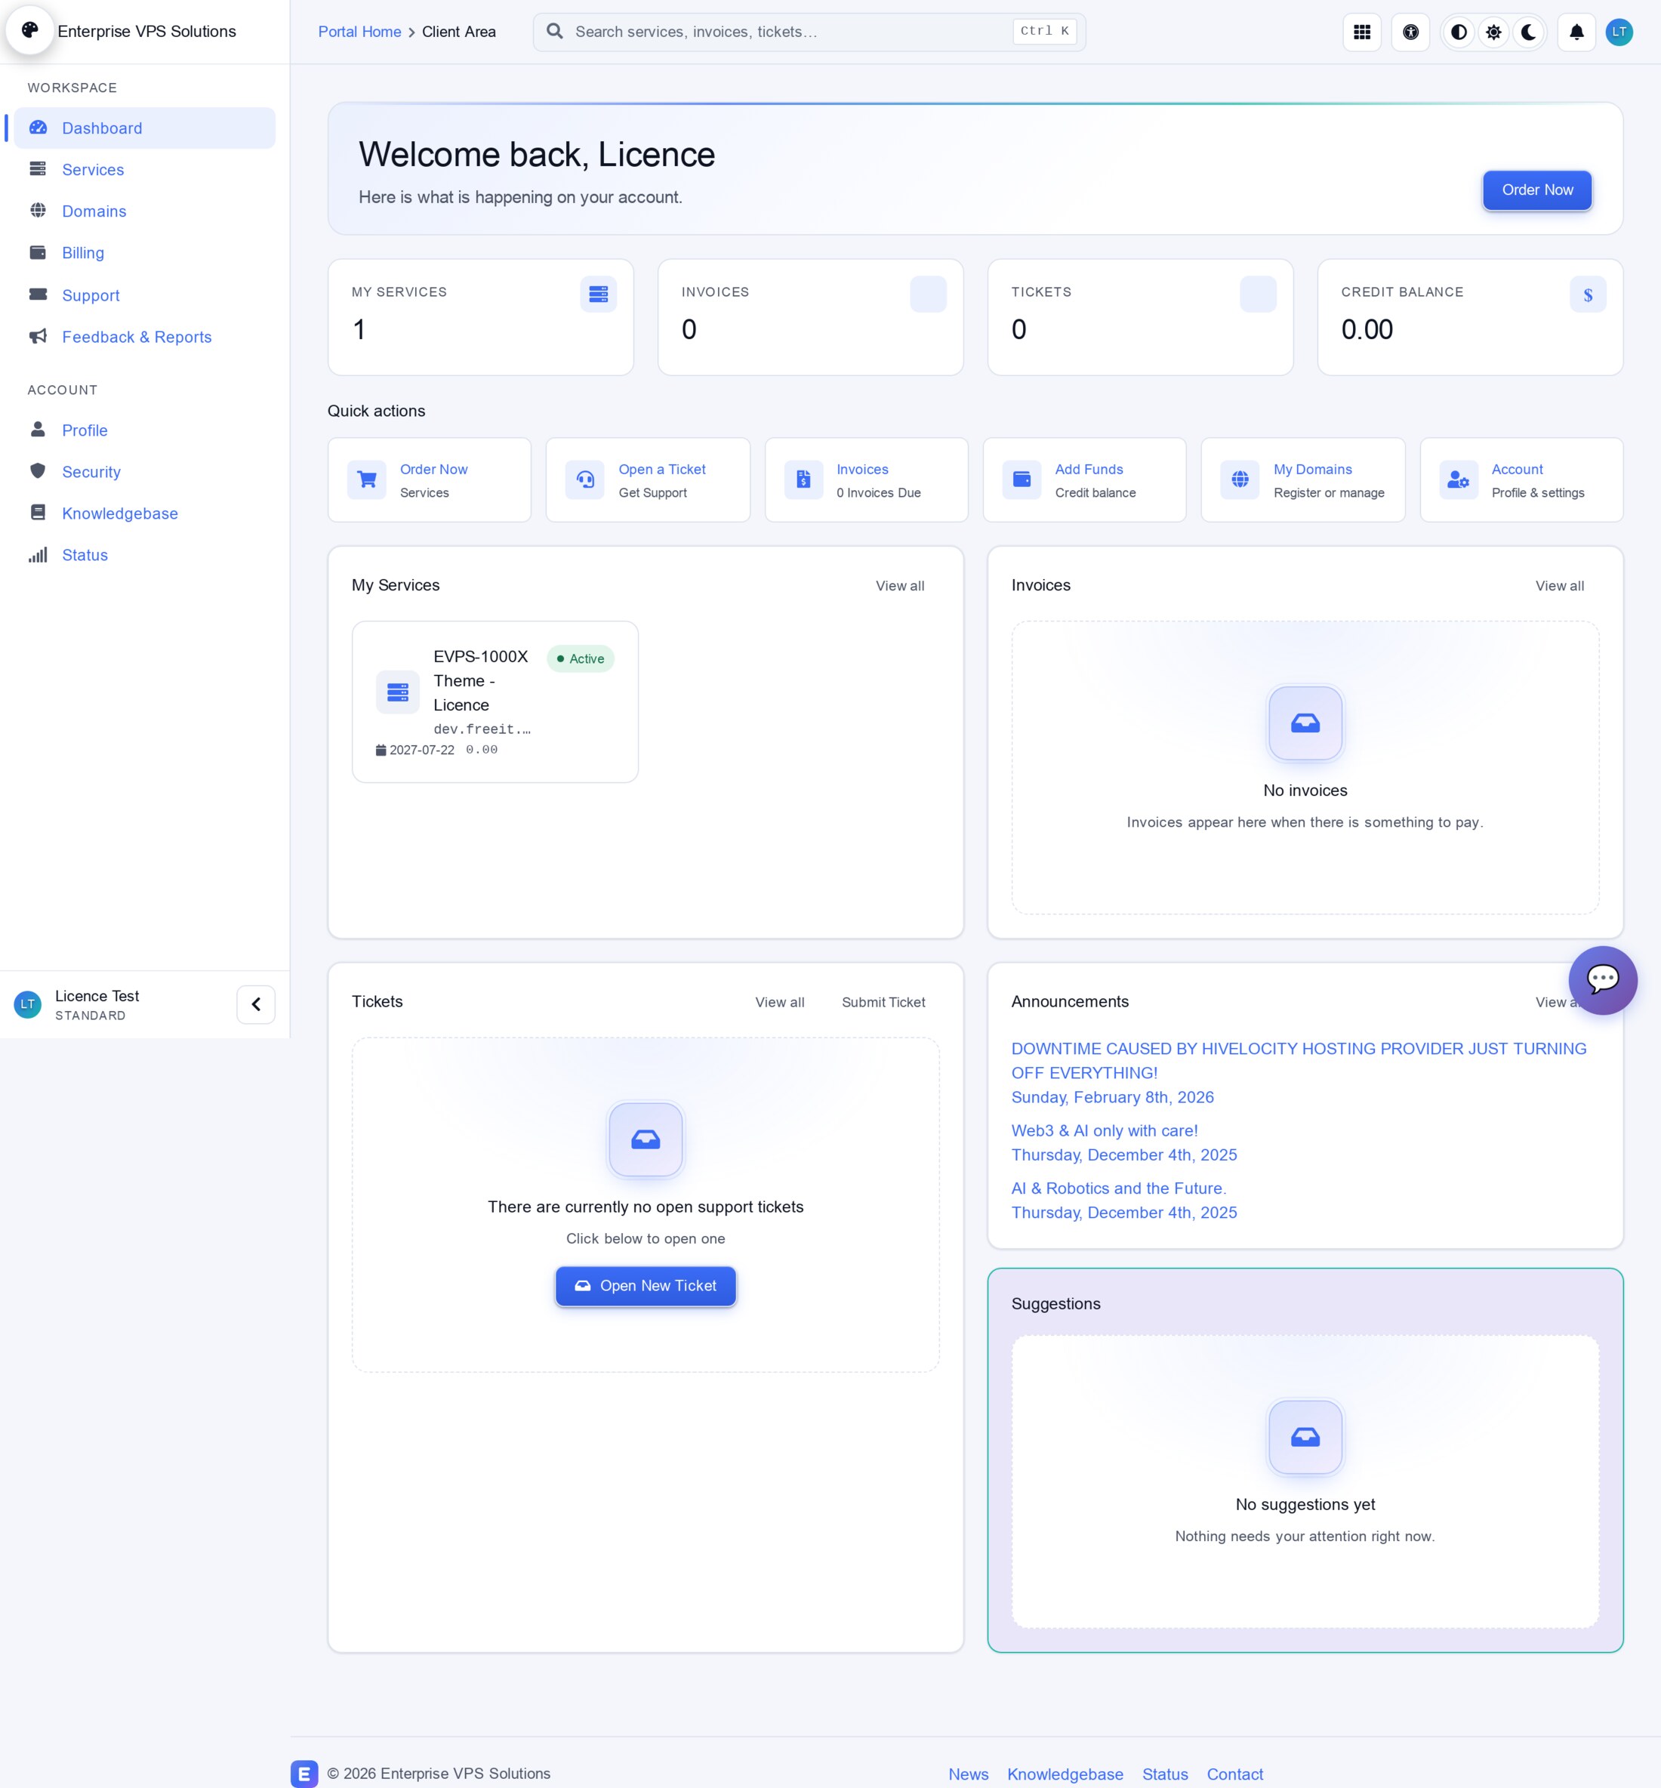Open the EVPS-1000X Theme - Licence service

[495, 702]
